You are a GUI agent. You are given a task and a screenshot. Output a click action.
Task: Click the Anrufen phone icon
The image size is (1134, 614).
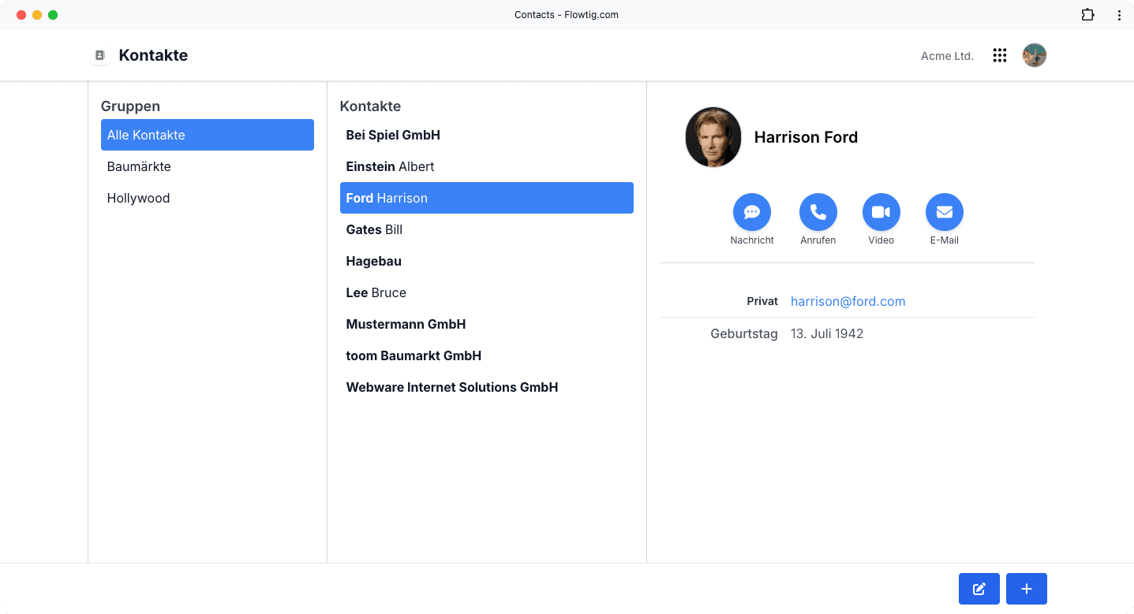point(818,212)
